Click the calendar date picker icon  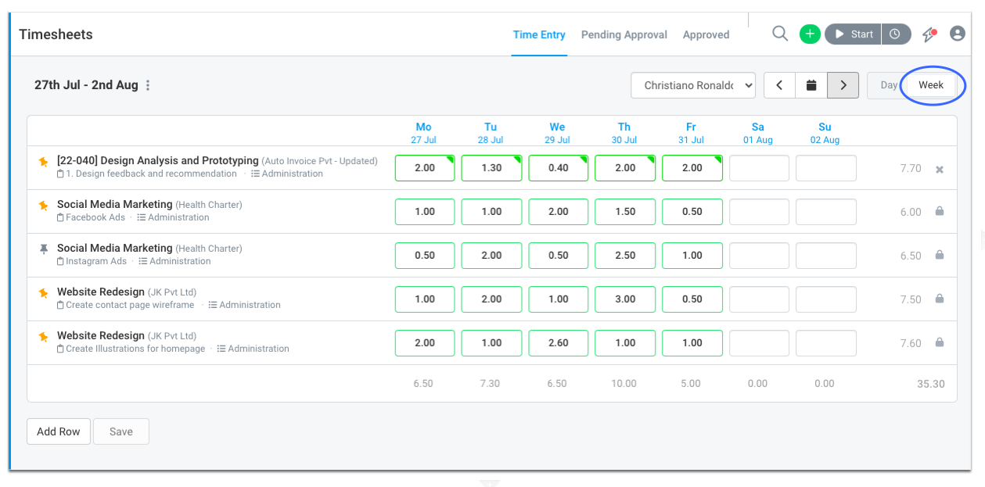[811, 85]
